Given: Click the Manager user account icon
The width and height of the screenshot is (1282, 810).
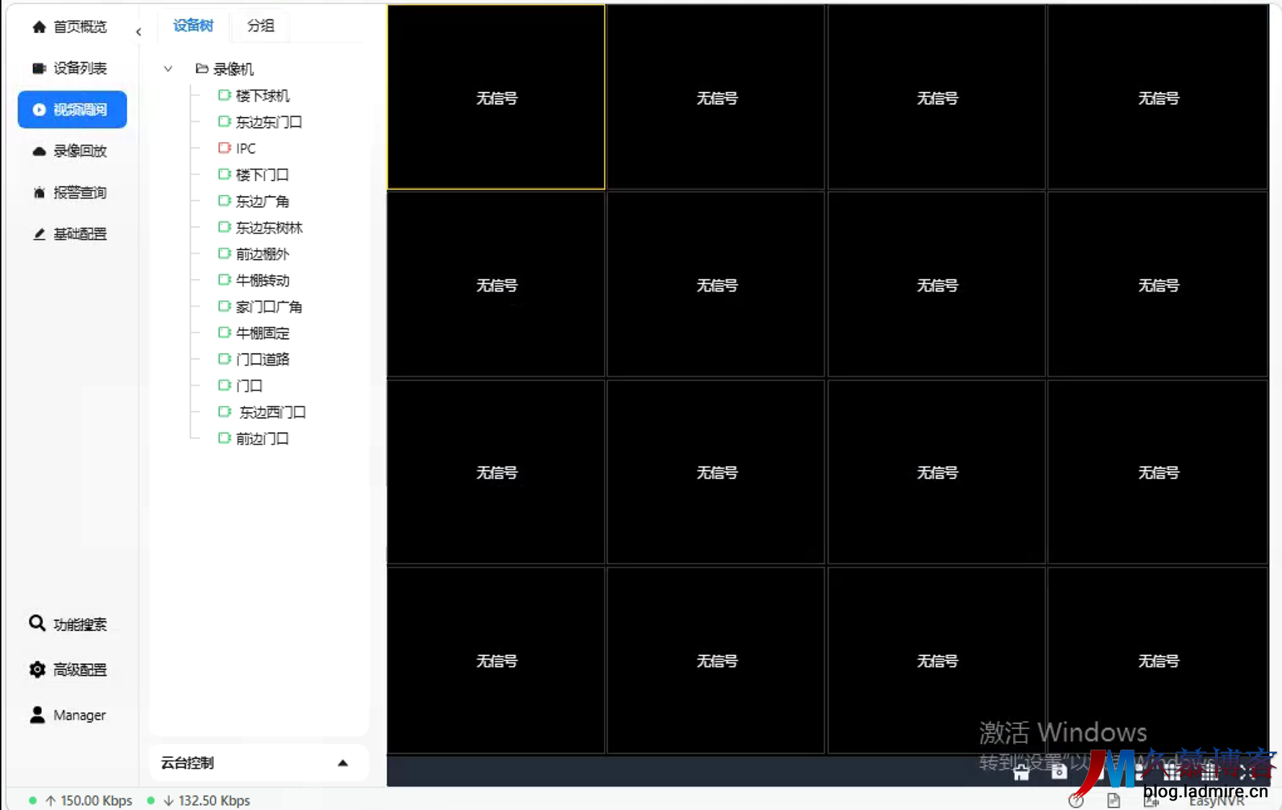Looking at the screenshot, I should [37, 715].
